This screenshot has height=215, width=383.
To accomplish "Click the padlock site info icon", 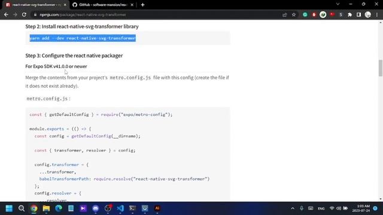I will pyautogui.click(x=35, y=14).
